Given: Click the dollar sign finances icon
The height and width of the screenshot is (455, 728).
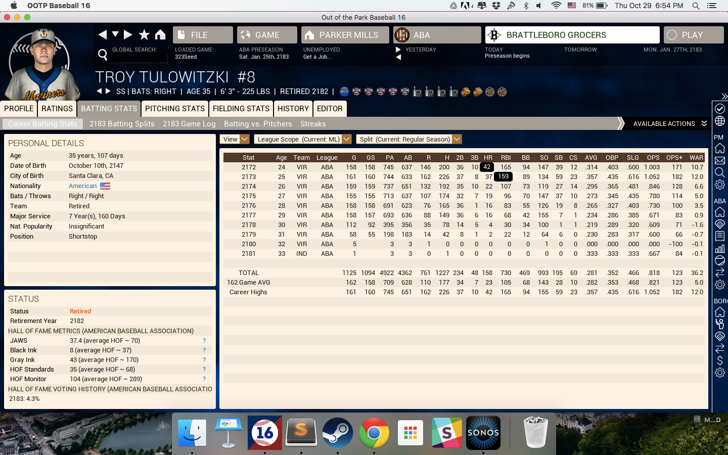Looking at the screenshot, I should pyautogui.click(x=720, y=360).
